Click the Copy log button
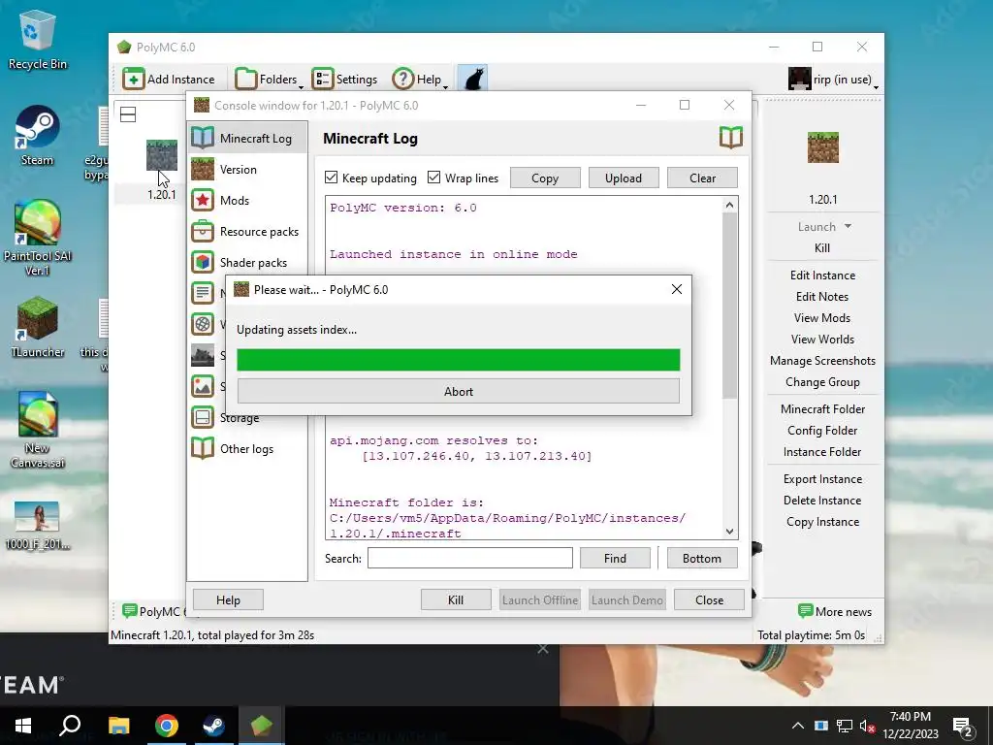The width and height of the screenshot is (993, 745). (545, 178)
